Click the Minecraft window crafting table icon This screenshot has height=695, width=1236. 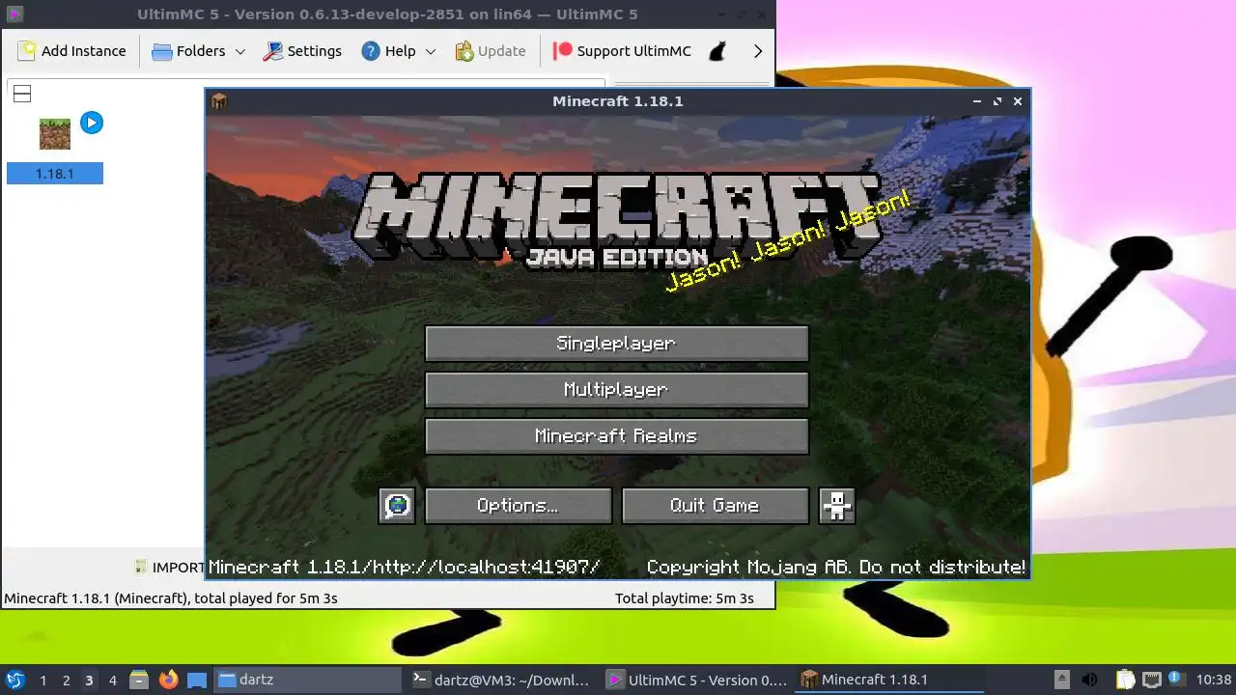tap(219, 101)
